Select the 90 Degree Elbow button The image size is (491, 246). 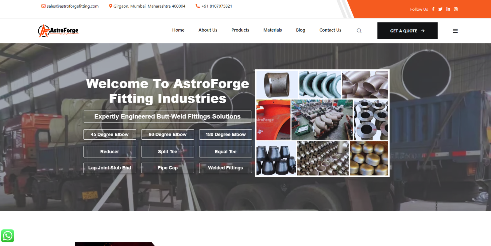tap(168, 134)
